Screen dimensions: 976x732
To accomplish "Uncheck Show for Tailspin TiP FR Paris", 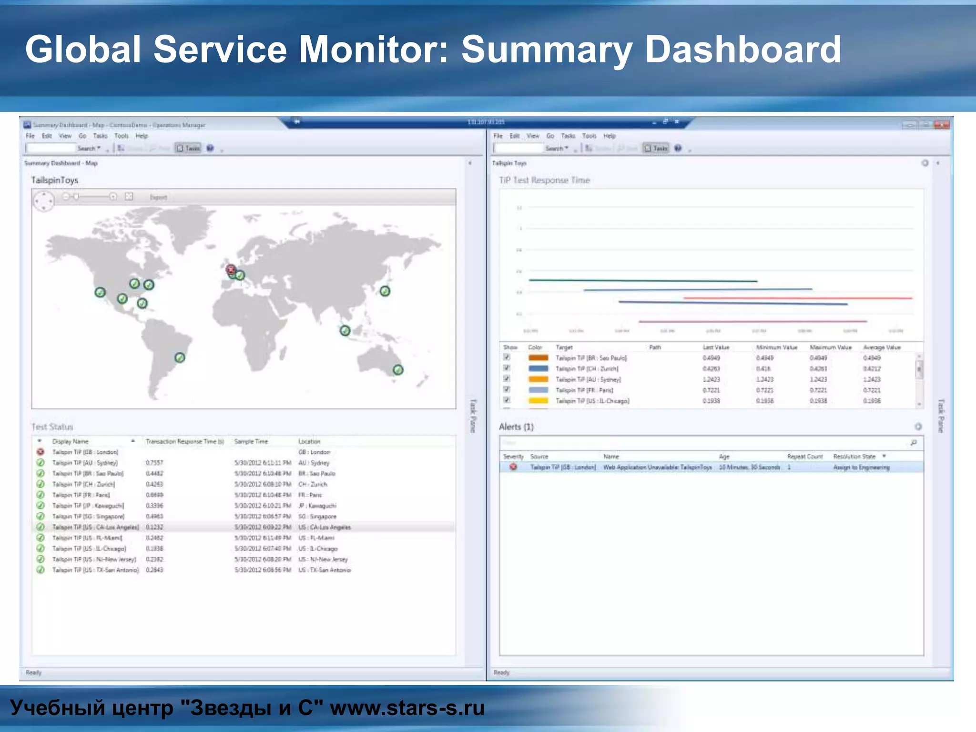I will coord(507,389).
